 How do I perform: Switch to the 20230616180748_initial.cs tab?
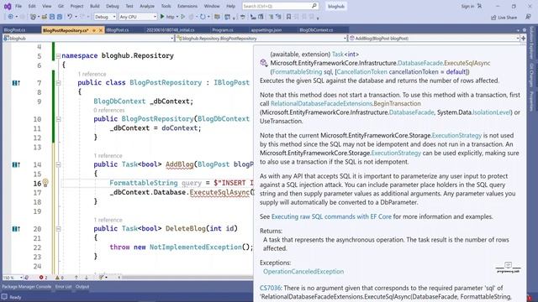coord(170,30)
